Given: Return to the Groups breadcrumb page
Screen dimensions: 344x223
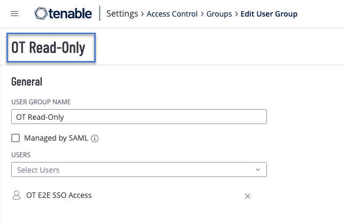Looking at the screenshot, I should click(x=218, y=14).
